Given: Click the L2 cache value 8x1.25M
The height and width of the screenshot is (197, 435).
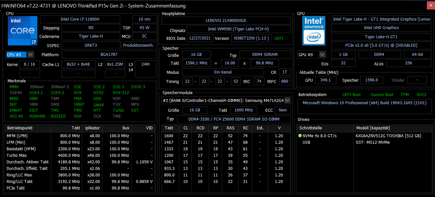Looking at the screenshot, I should click(x=115, y=64).
